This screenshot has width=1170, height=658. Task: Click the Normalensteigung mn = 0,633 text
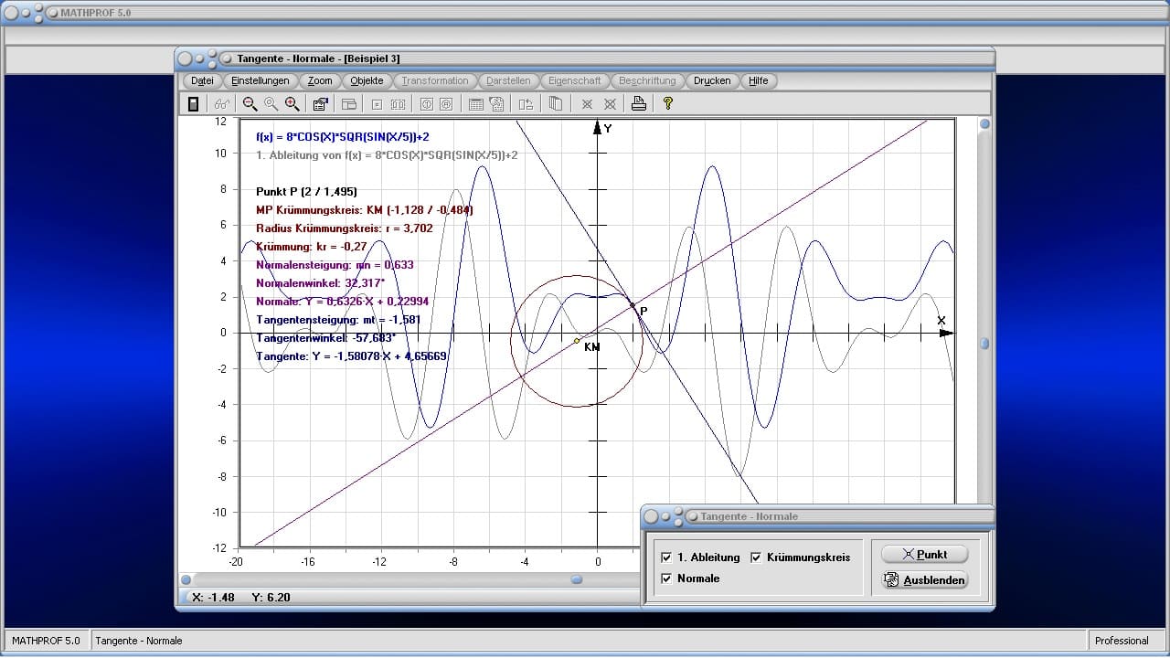coord(335,265)
